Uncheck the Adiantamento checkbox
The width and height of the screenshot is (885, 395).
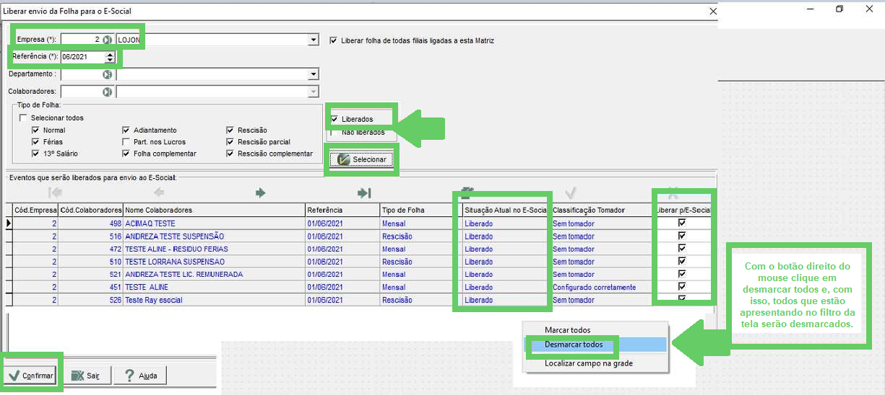tap(126, 130)
